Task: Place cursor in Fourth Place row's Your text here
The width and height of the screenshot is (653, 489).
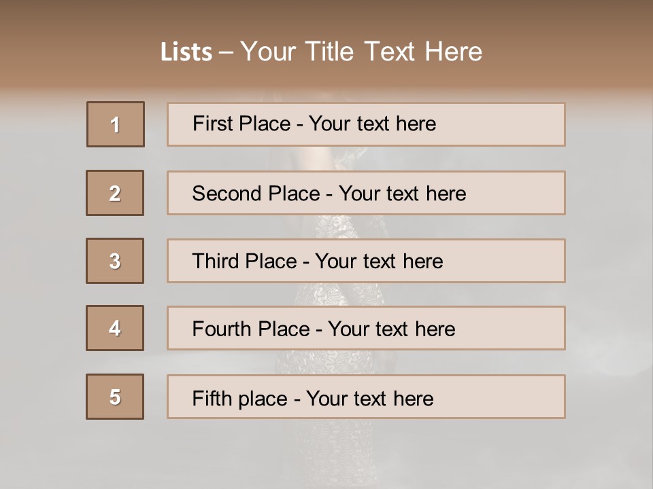Action: (x=392, y=329)
